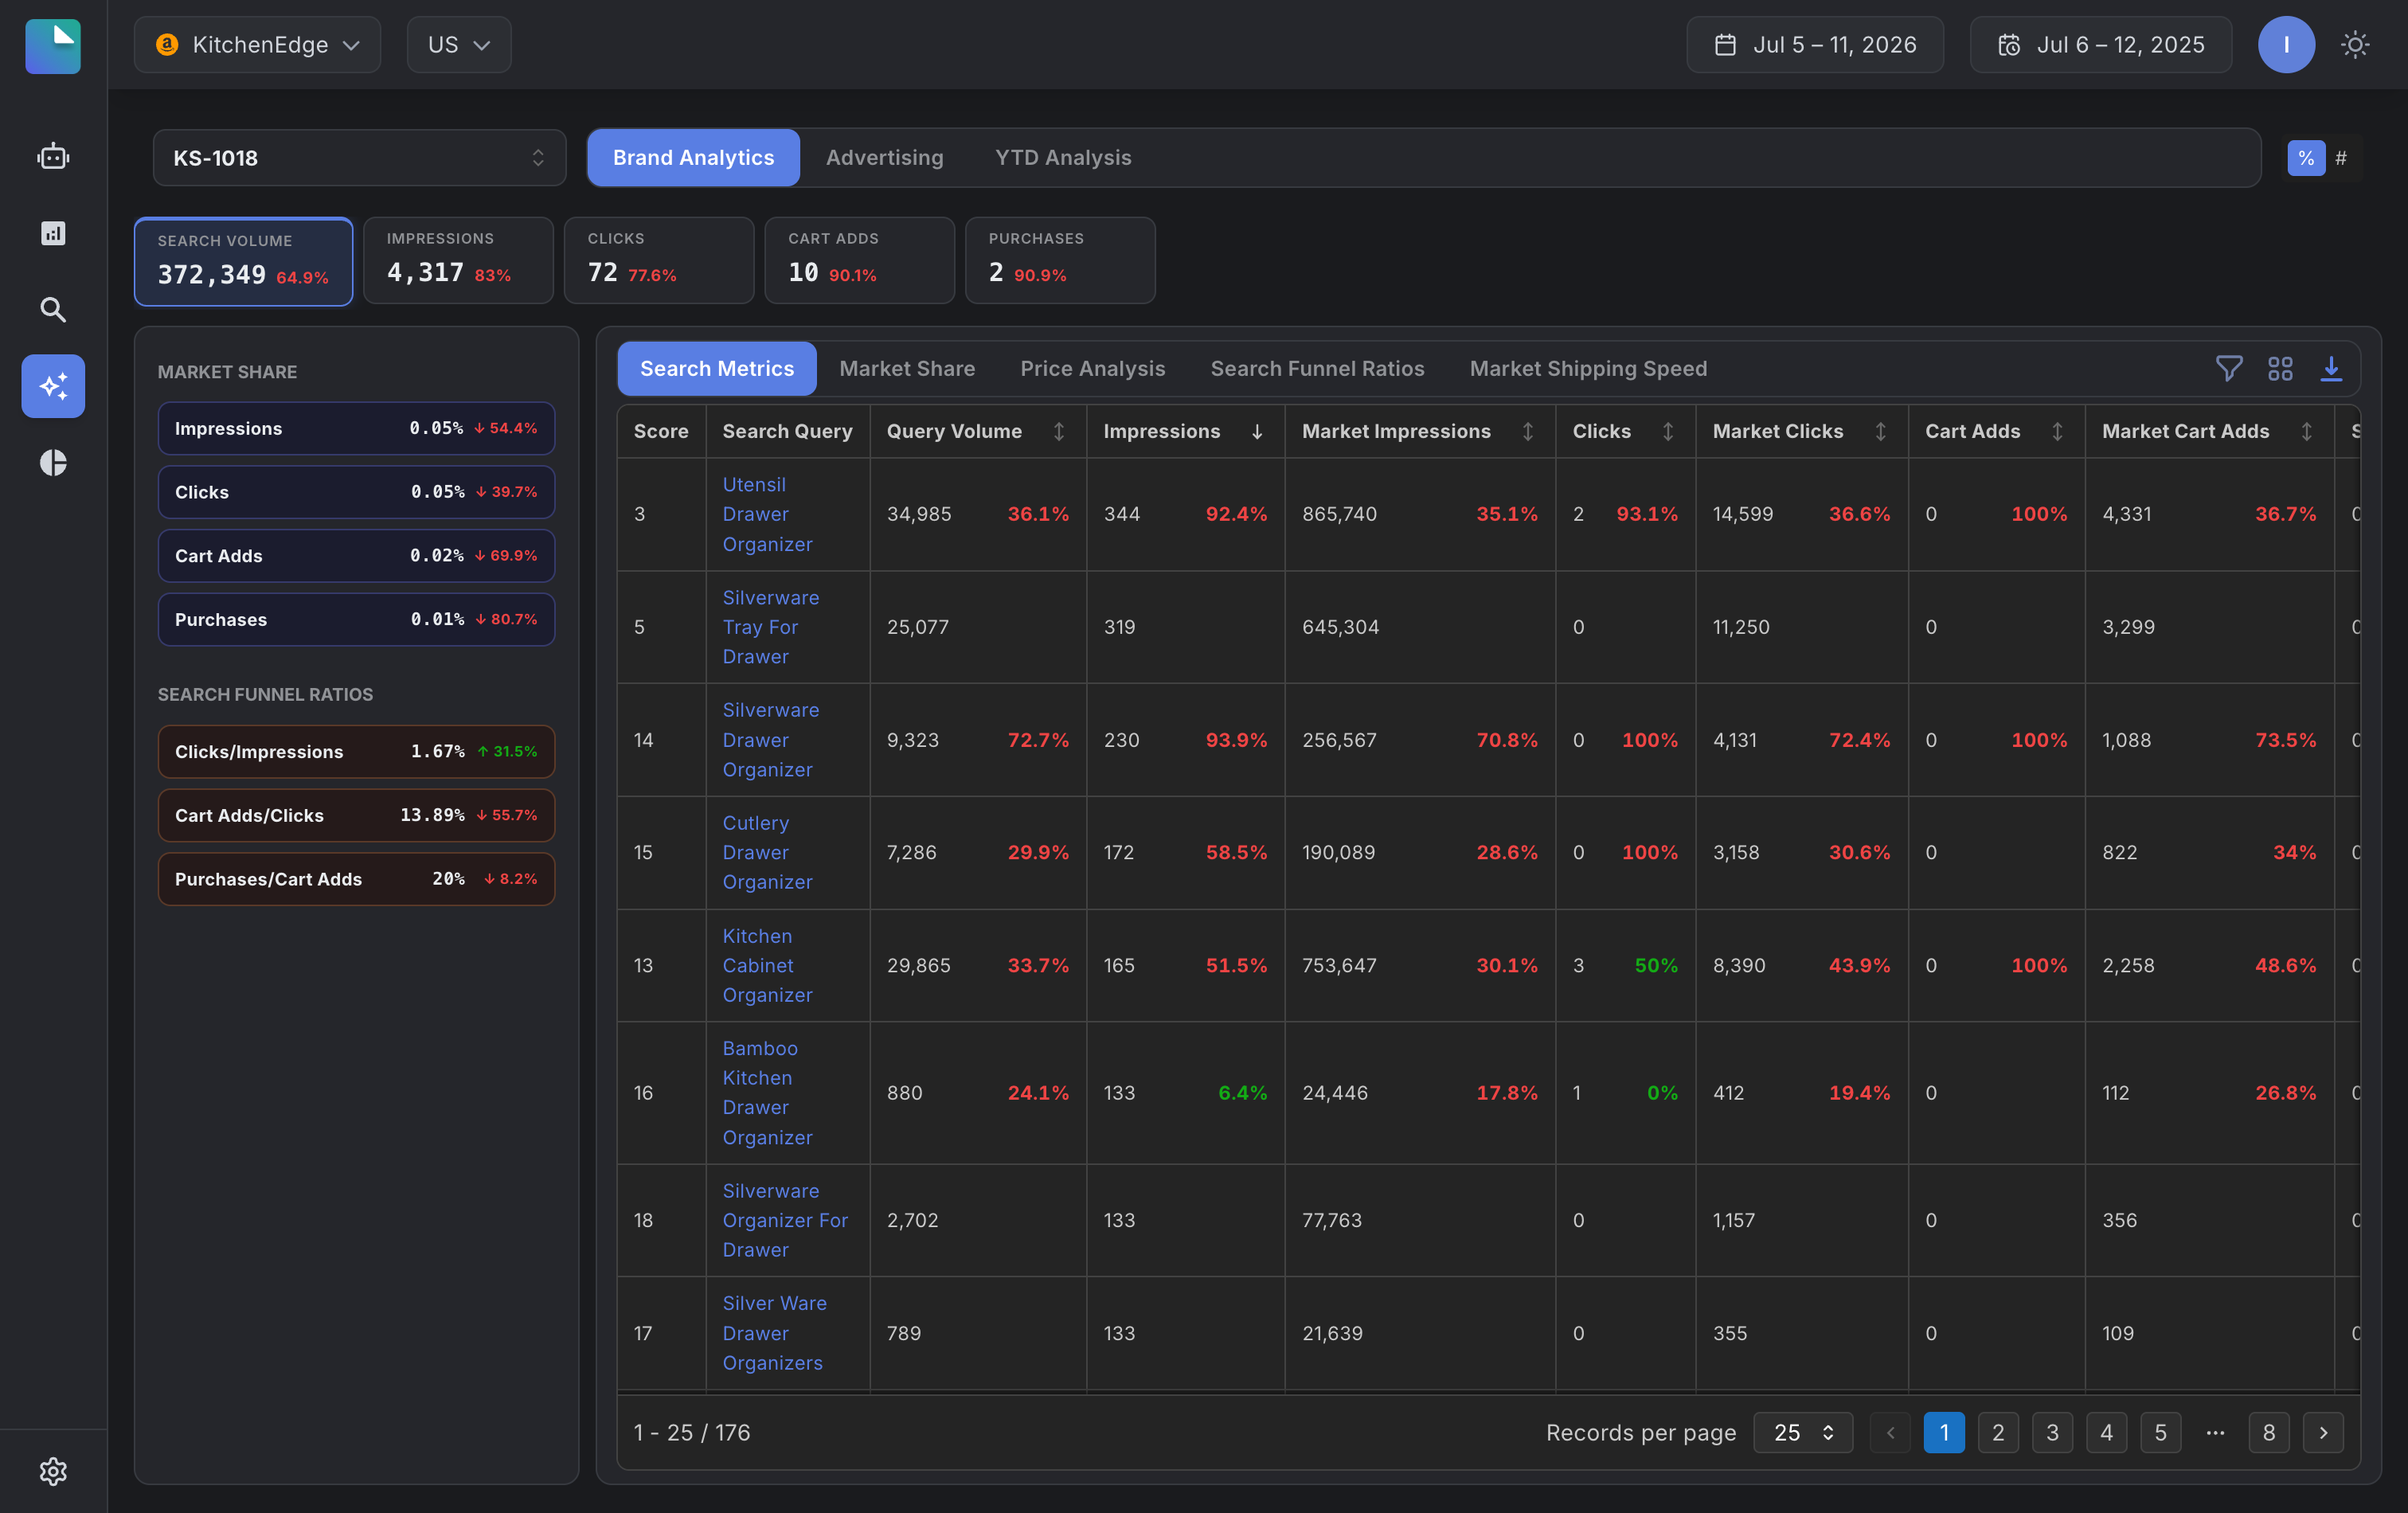The image size is (2408, 1513).
Task: Open the table filter funnel icon
Action: pyautogui.click(x=2229, y=368)
